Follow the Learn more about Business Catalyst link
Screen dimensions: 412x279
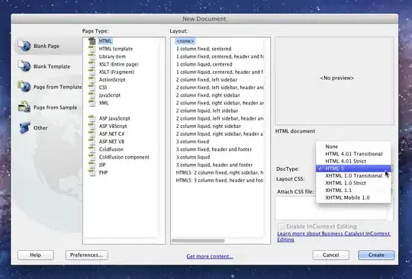click(x=333, y=236)
